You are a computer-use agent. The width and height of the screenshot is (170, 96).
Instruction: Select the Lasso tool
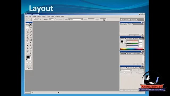coord(28,30)
